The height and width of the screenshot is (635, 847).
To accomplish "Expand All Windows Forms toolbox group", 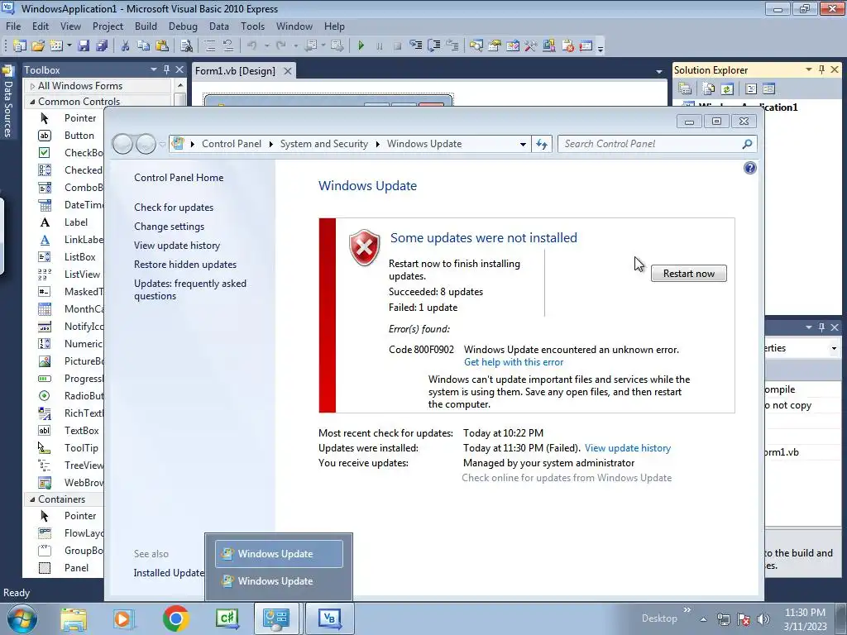I will (x=32, y=86).
